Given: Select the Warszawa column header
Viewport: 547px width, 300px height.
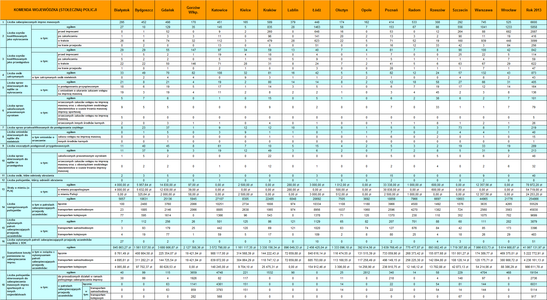Looking at the screenshot, I should (484, 10).
